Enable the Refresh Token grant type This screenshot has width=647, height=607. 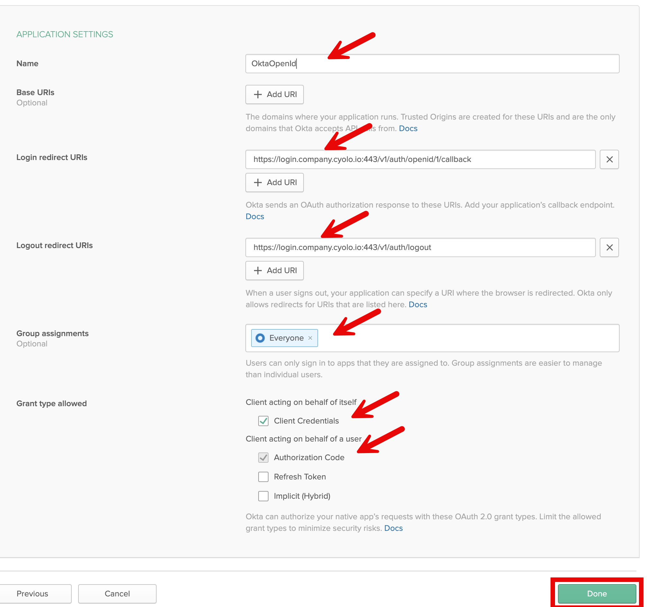(263, 477)
